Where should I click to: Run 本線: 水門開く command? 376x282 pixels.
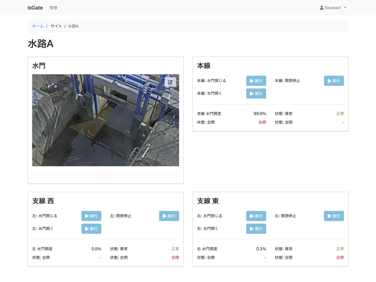click(x=256, y=93)
